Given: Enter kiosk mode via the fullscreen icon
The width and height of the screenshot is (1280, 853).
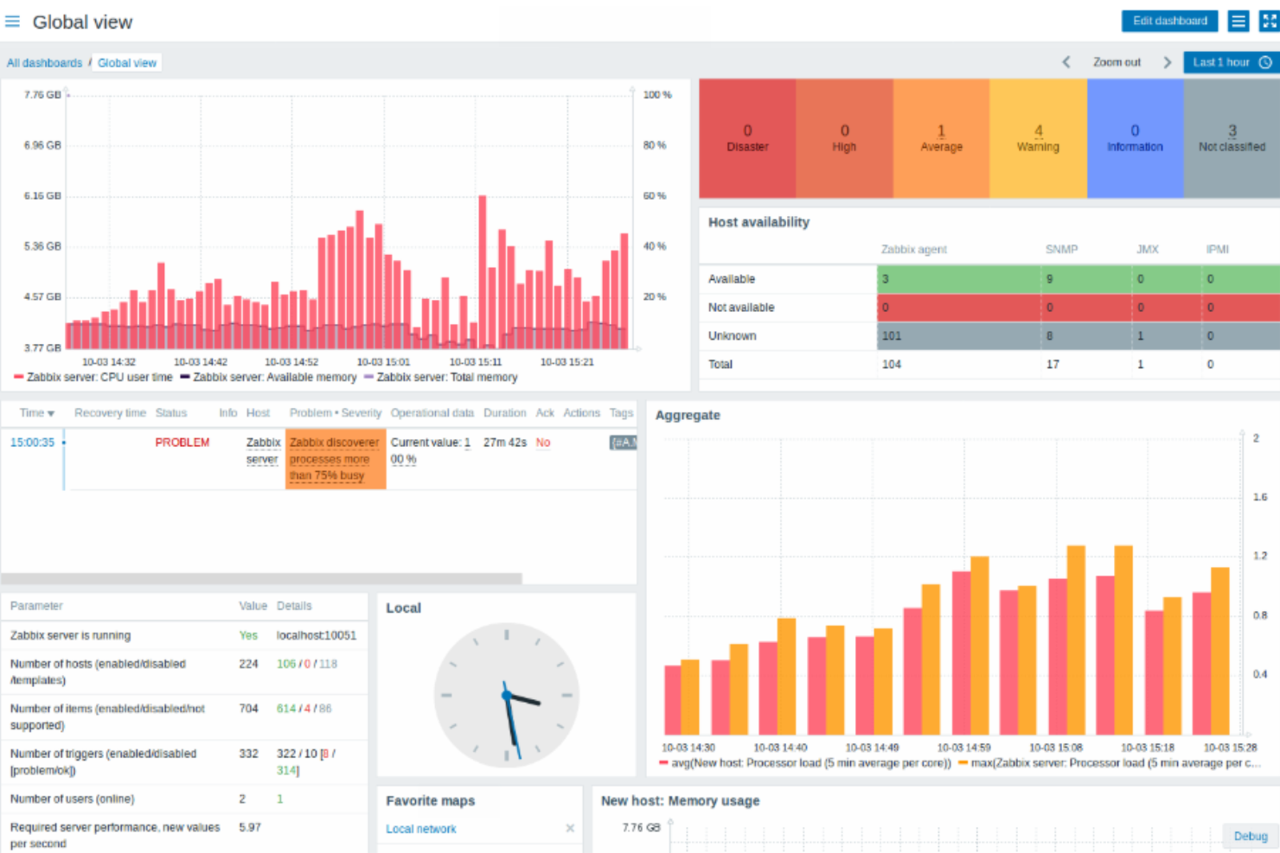Looking at the screenshot, I should 1266,21.
